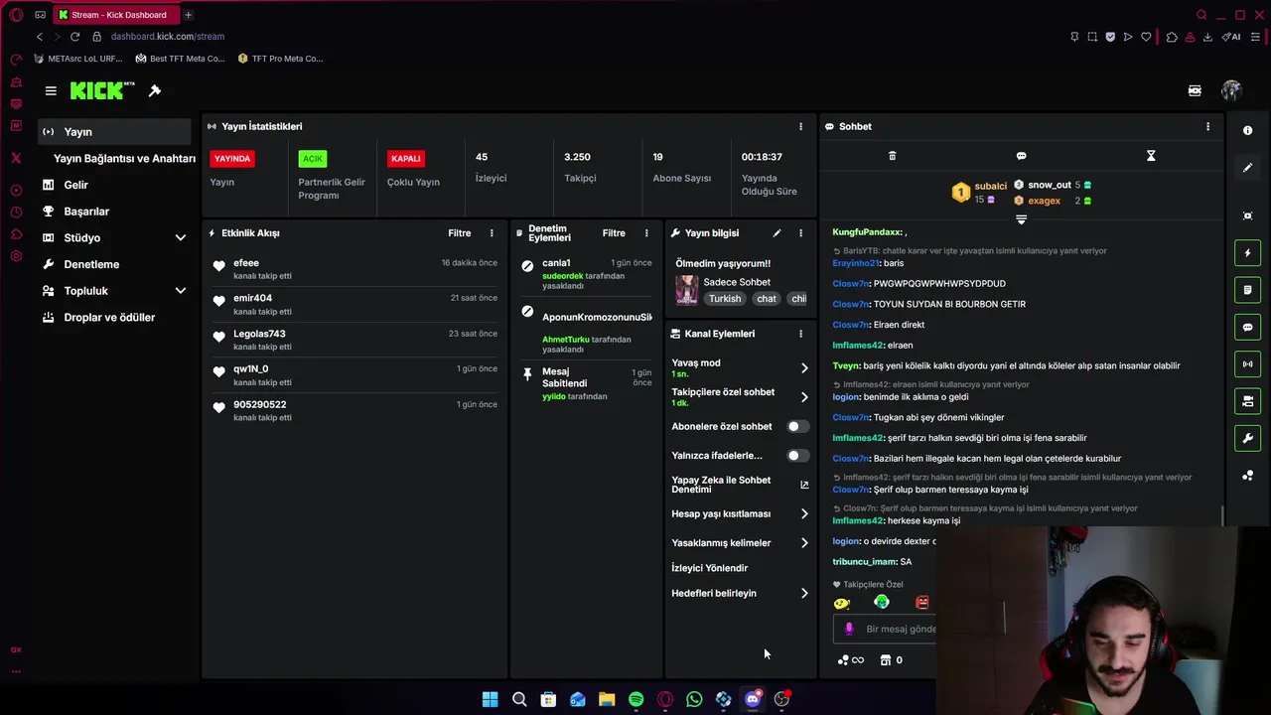Click the speech bubble icon in Sohbet header

click(x=1021, y=156)
